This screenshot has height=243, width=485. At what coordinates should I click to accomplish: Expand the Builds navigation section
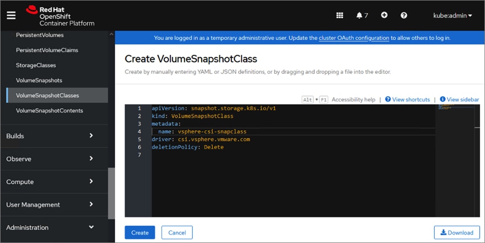pos(54,136)
